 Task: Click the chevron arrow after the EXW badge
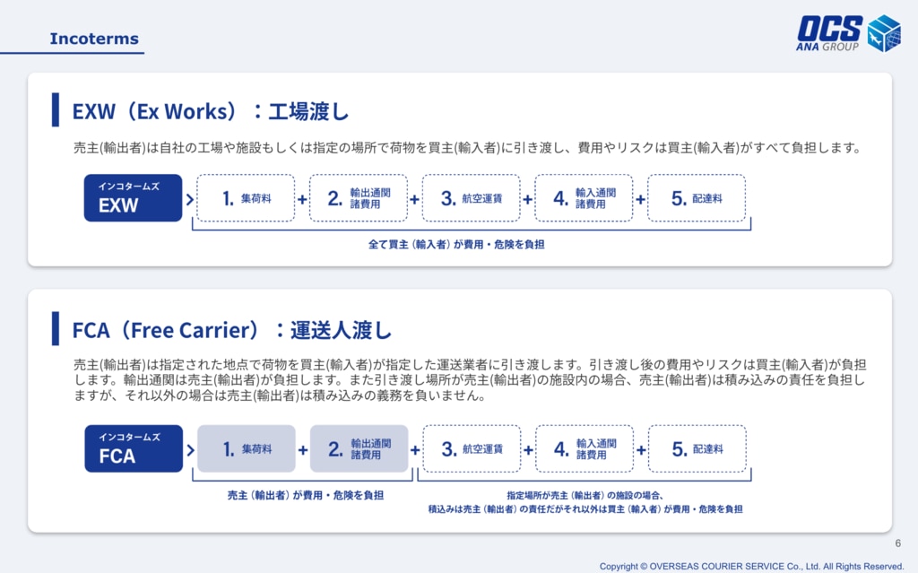coord(189,198)
